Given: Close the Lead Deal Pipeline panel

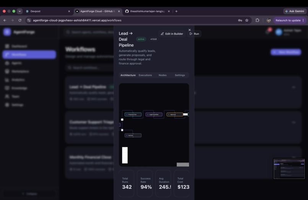Looking at the screenshot, I should pyautogui.click(x=190, y=30).
